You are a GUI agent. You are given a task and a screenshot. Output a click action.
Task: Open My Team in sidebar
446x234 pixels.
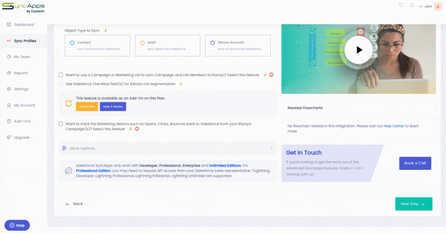(22, 57)
